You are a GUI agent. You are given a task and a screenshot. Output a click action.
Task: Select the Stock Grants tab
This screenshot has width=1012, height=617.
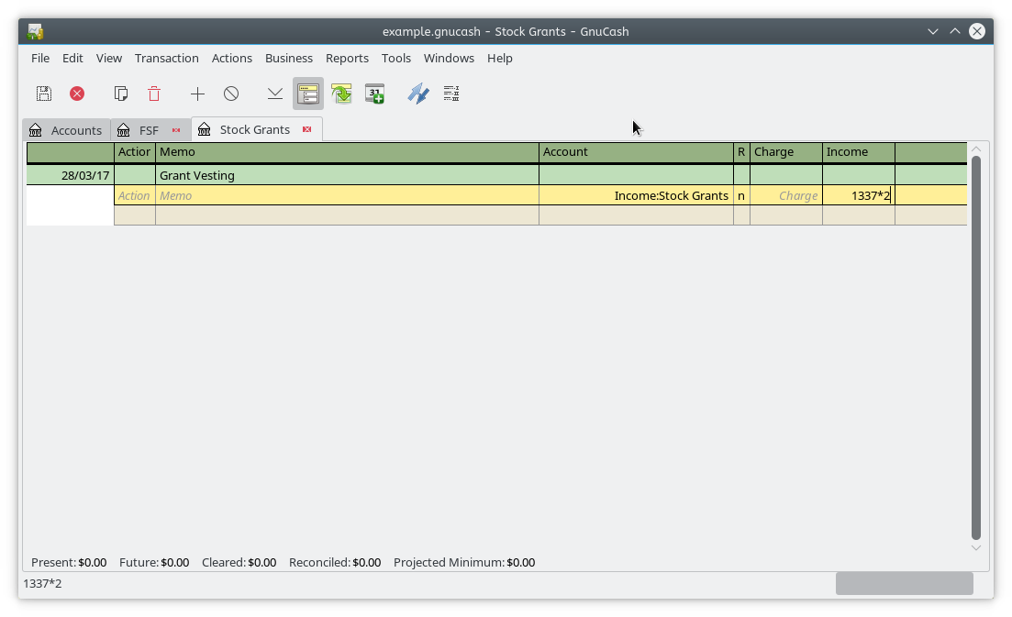pyautogui.click(x=255, y=129)
